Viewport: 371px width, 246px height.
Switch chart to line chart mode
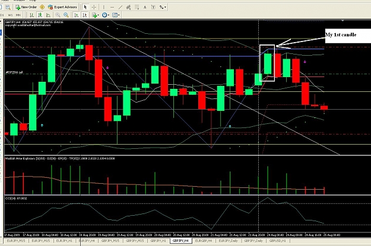click(48, 15)
